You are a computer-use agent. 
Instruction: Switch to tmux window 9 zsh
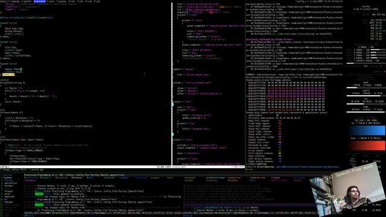(x=97, y=1)
